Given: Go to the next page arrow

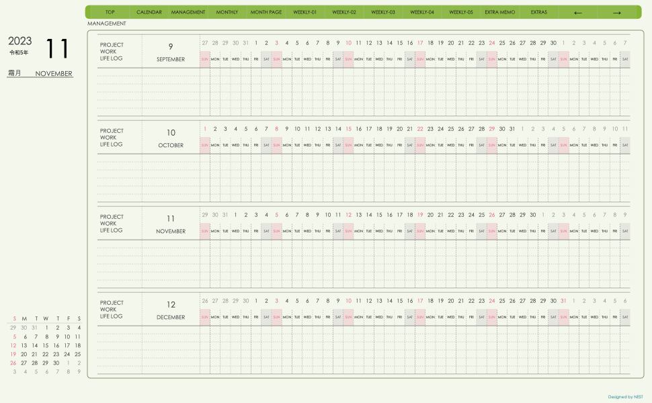Looking at the screenshot, I should coord(616,13).
